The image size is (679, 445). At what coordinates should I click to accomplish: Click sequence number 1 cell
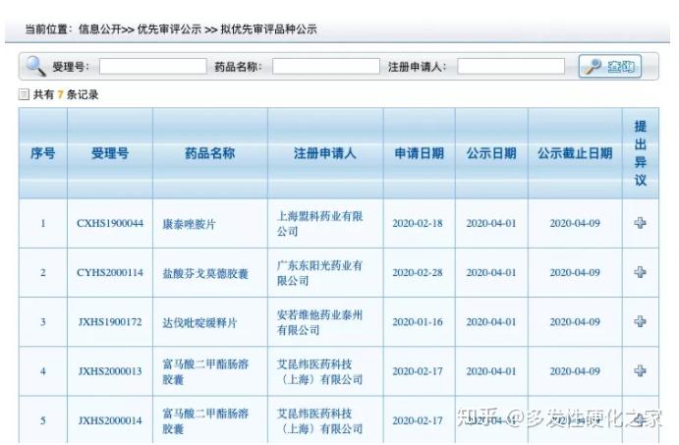[x=43, y=223]
